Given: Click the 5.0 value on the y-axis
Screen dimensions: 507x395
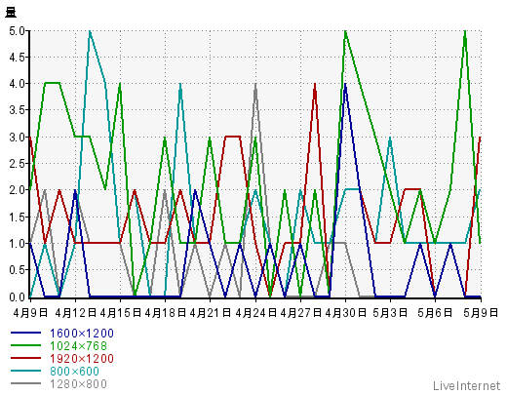Looking at the screenshot, I should coord(17,31).
